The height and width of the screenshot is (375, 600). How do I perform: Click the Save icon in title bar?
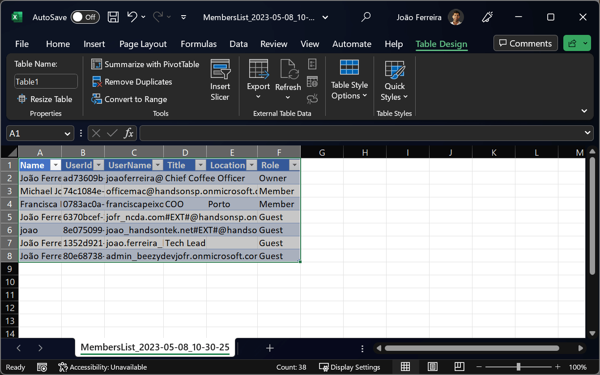113,17
